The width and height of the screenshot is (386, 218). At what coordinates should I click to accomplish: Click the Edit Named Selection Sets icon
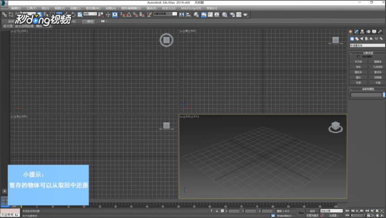[x=149, y=14]
